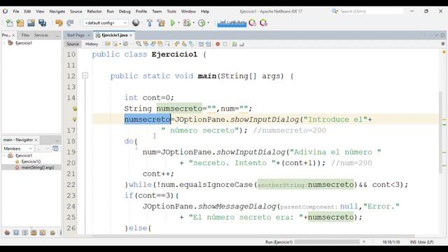Toggle Highlight Search icon in editor toolbar
Image resolution: width=448 pixels, height=252 pixels.
coord(160,44)
